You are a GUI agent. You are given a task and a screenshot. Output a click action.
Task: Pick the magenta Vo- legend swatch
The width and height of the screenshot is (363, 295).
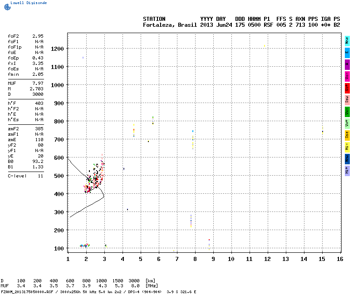(x=347, y=76)
